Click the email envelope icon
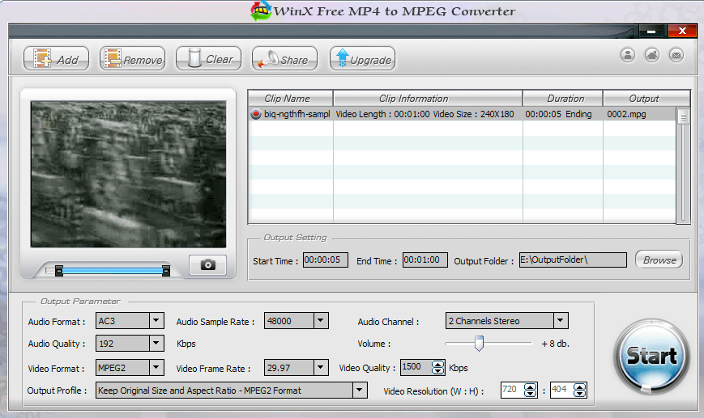704x418 pixels. click(676, 55)
